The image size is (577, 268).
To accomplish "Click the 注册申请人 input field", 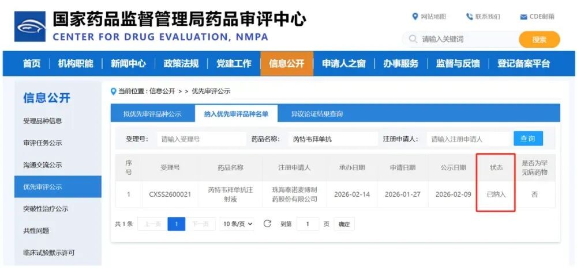I will click(467, 139).
